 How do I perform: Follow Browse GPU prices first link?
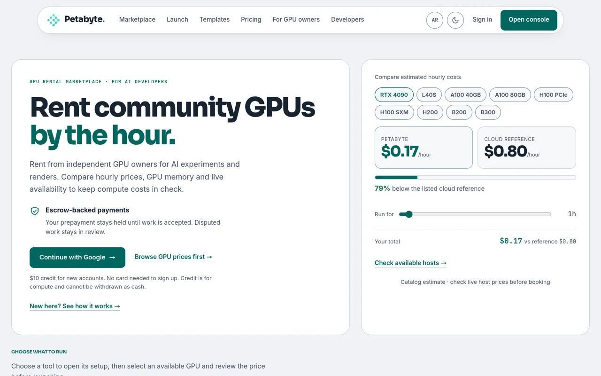(x=173, y=257)
